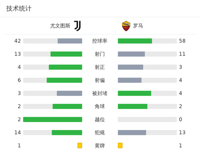Click Roma's gray fouls bar
The width and height of the screenshot is (200, 152).
pyautogui.click(x=132, y=133)
